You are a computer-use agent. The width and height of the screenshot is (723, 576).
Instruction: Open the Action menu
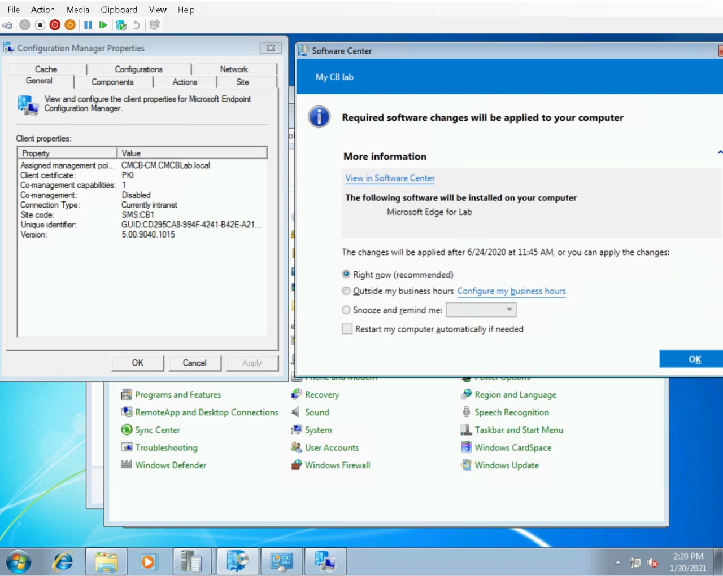[43, 10]
